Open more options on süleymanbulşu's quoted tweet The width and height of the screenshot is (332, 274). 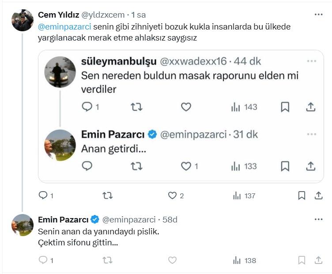click(x=312, y=61)
